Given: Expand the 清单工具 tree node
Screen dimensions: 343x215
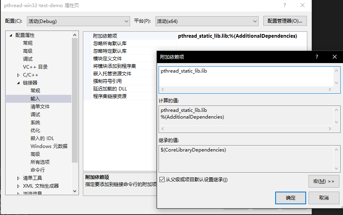Looking at the screenshot, I should click(18, 178).
